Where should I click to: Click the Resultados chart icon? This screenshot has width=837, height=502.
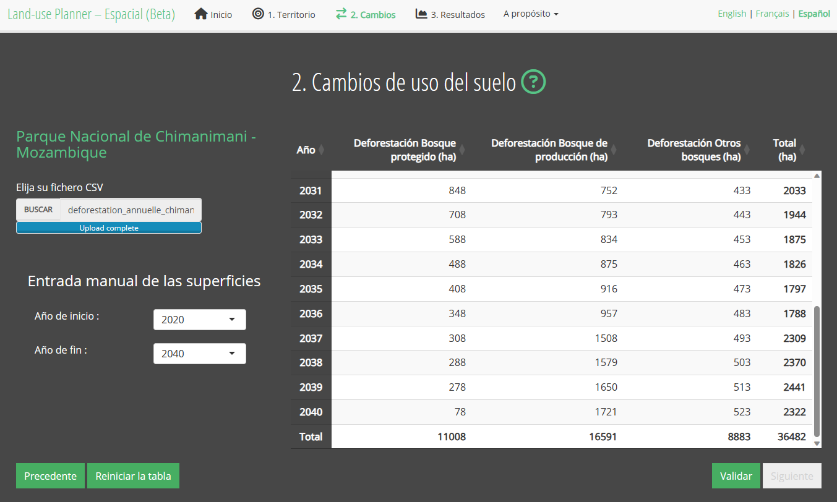421,14
